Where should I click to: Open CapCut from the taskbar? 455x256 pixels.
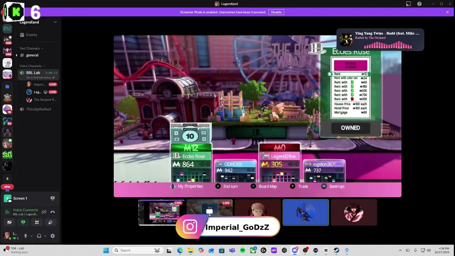326,250
